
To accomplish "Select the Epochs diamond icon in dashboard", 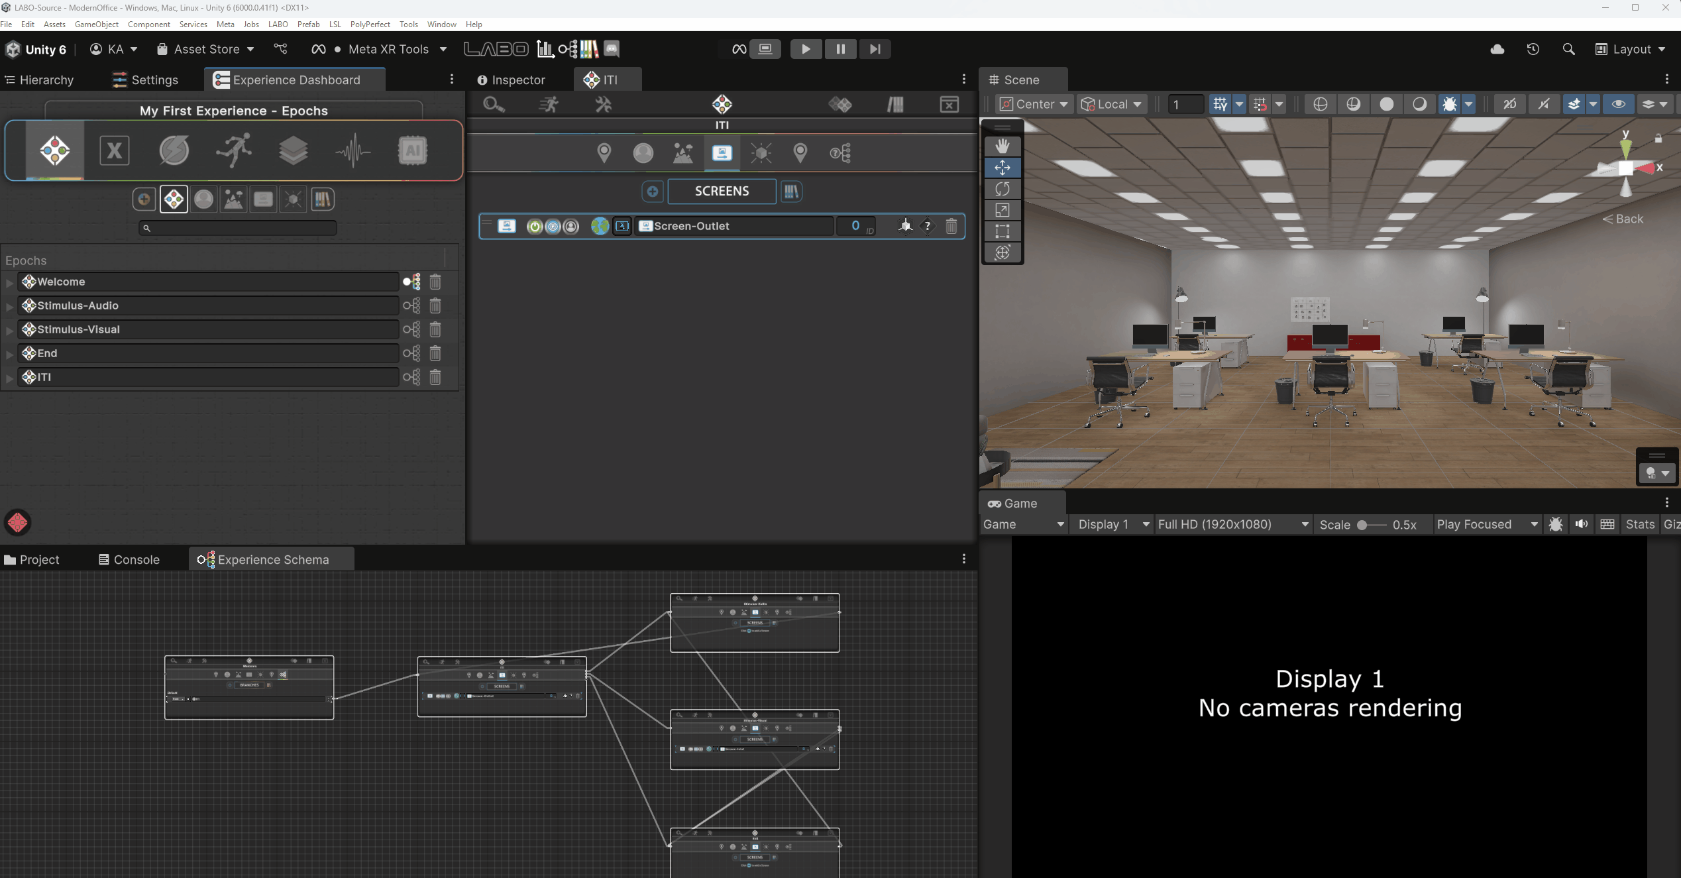I will click(x=55, y=150).
